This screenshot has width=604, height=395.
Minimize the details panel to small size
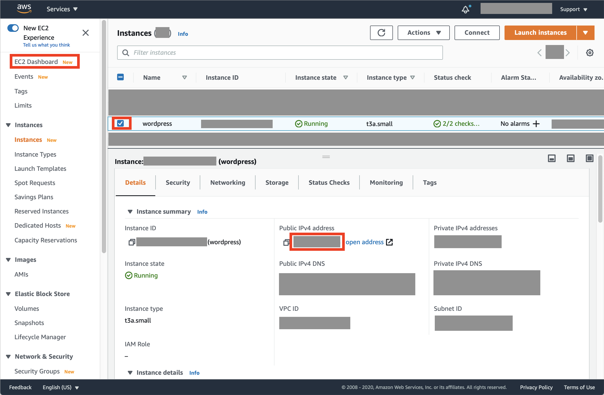(552, 158)
